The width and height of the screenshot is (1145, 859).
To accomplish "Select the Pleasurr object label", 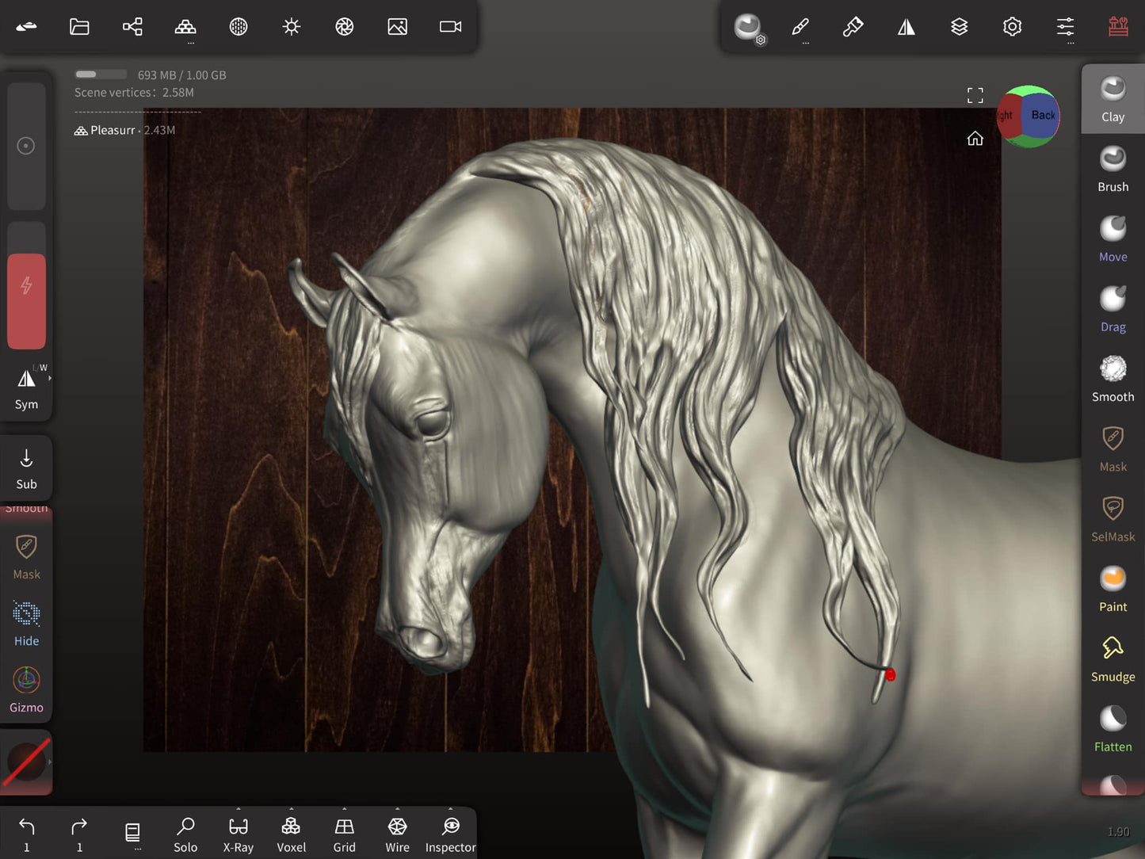I will pyautogui.click(x=113, y=130).
